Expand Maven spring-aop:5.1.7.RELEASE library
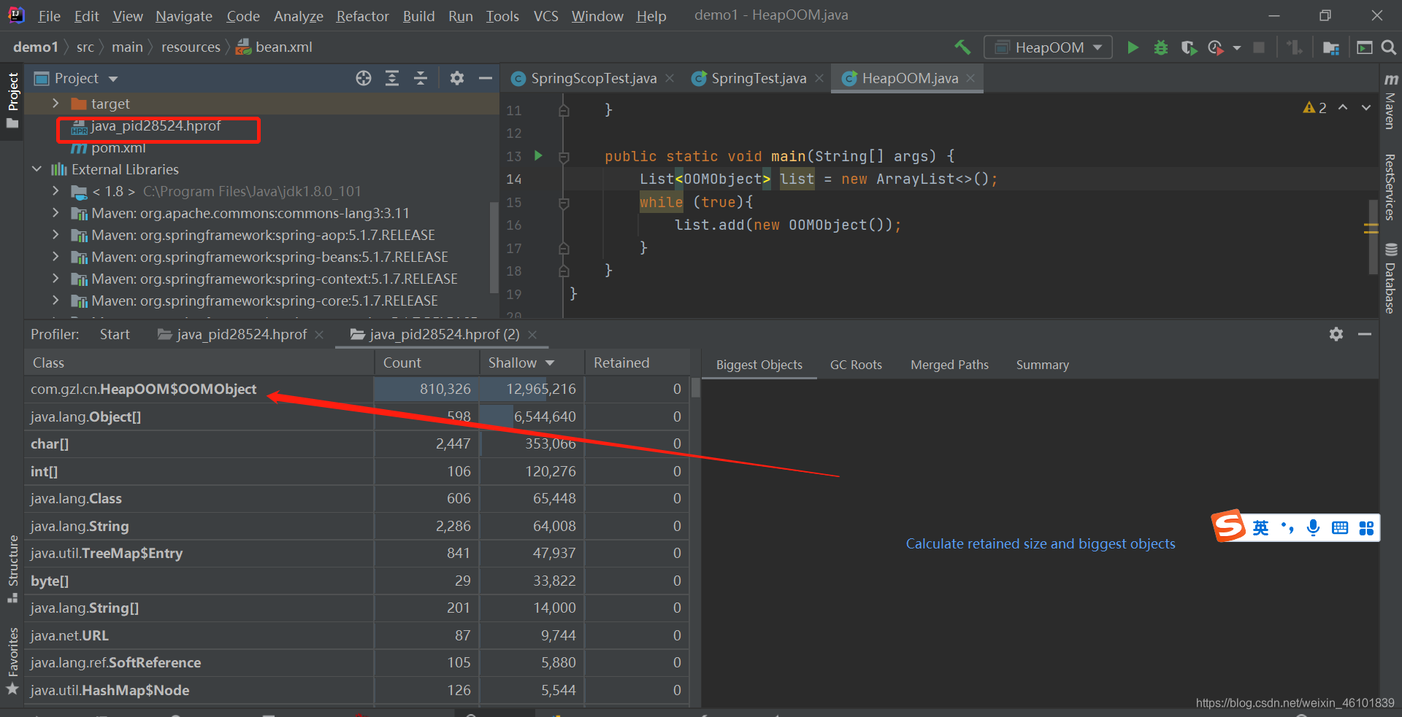 point(55,235)
